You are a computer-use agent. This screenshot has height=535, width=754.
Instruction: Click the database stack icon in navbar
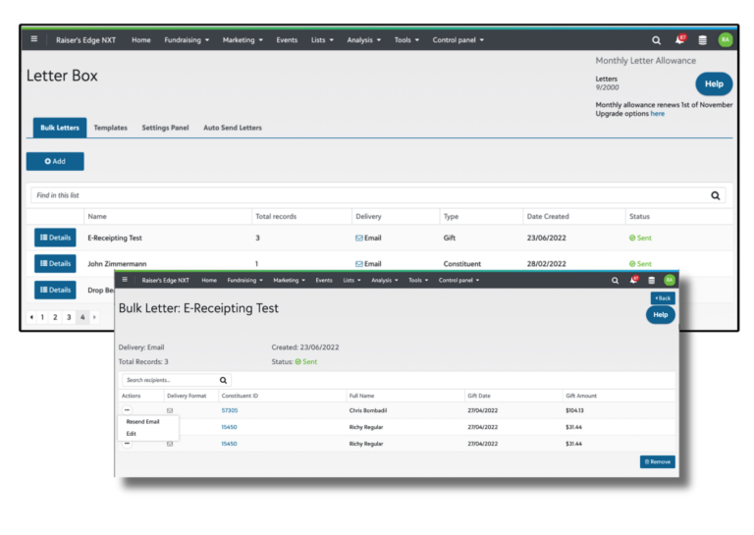coord(702,40)
